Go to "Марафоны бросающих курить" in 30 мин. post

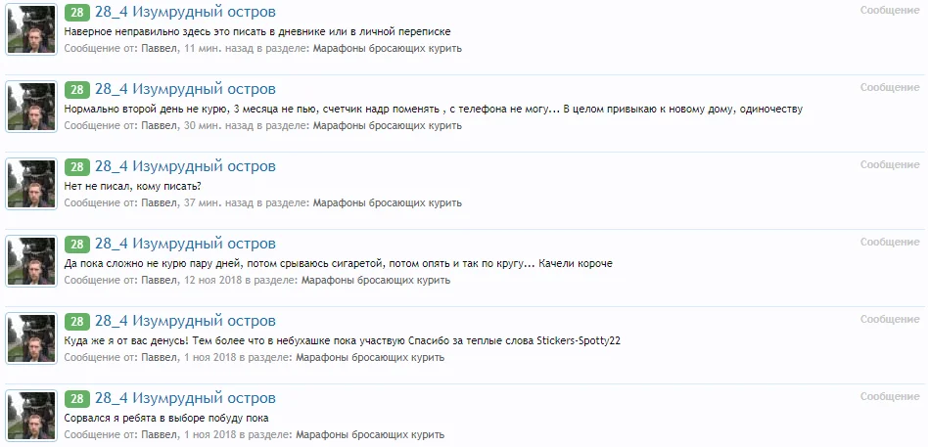387,125
